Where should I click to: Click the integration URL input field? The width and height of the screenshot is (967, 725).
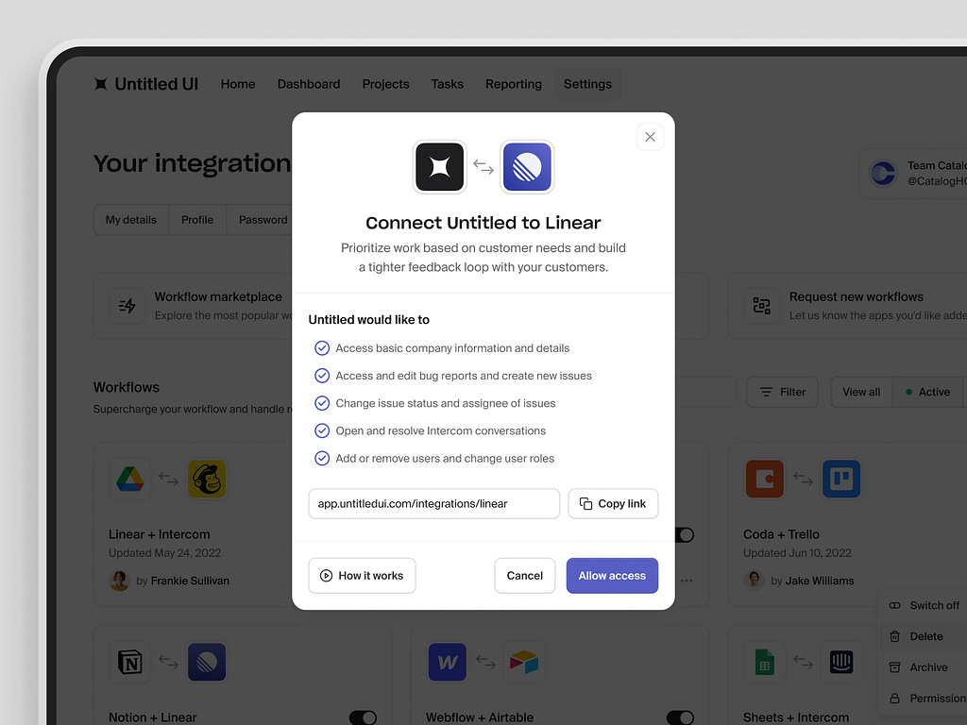434,504
